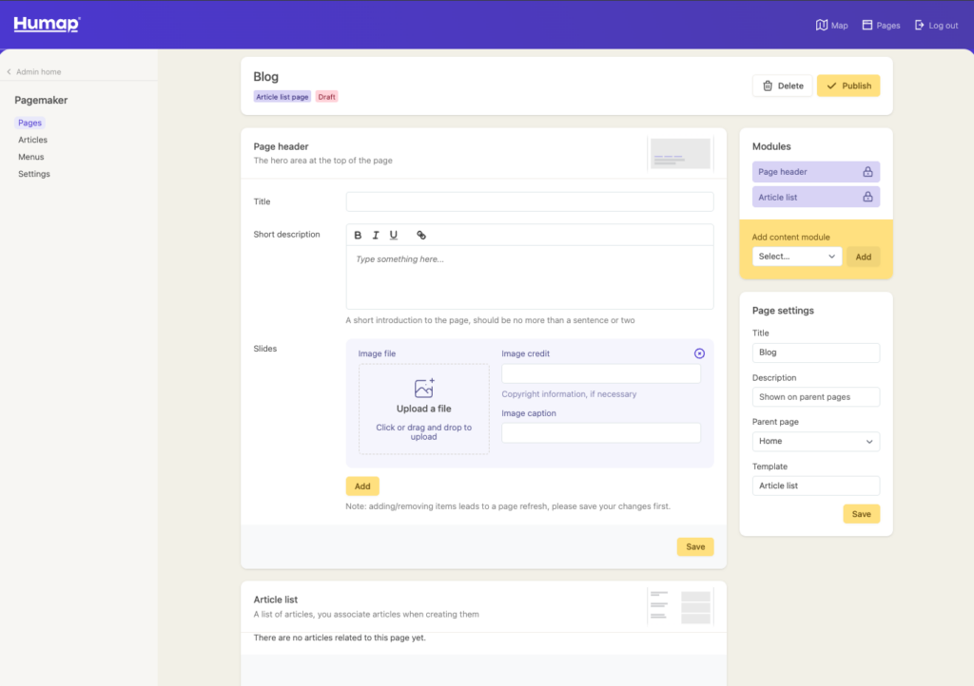Click the Upload a file drop area
This screenshot has height=686, width=974.
[424, 409]
